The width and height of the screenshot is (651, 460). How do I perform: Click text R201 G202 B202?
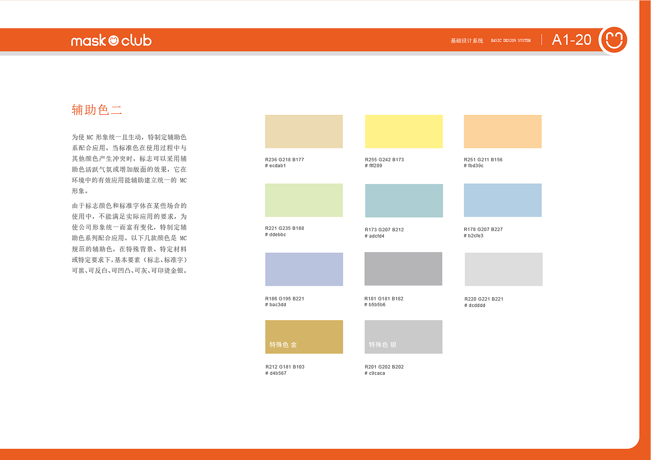coord(384,367)
